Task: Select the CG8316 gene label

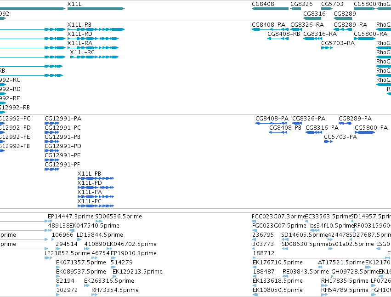Action: pyautogui.click(x=314, y=13)
